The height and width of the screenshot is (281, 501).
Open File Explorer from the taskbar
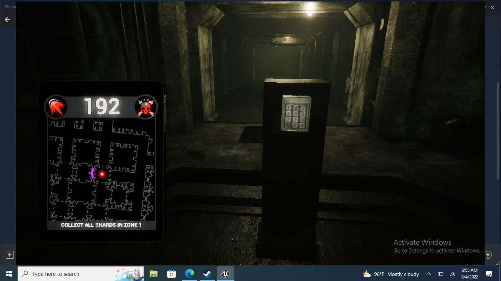coord(153,274)
